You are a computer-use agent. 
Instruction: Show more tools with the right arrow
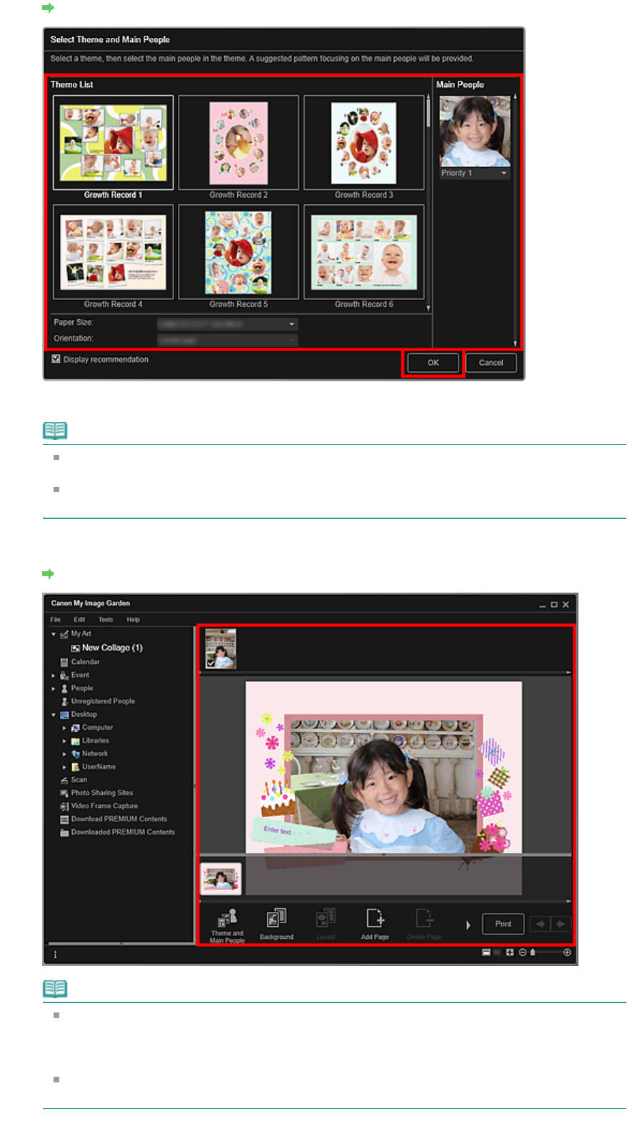coord(468,925)
